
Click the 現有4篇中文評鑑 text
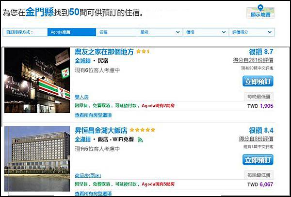259,147
